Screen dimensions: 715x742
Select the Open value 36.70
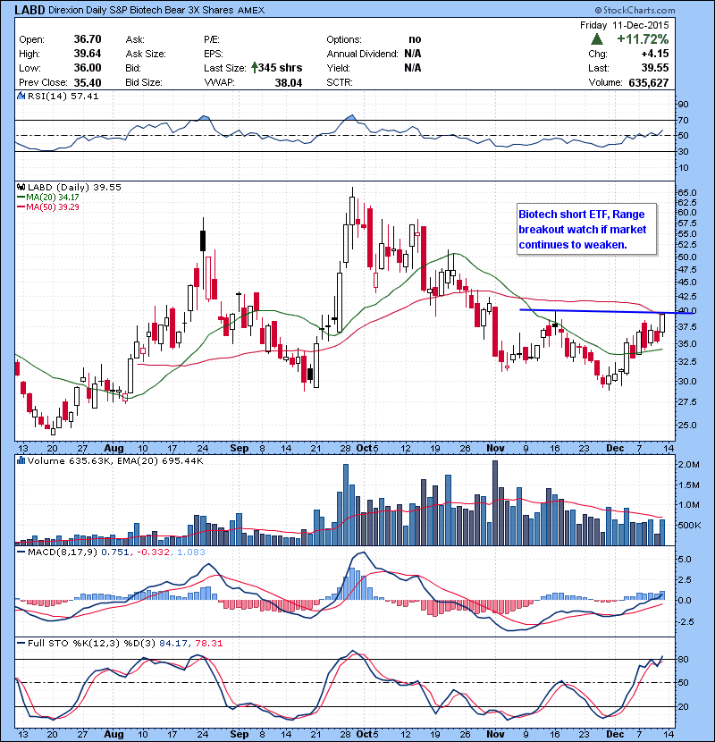[88, 39]
